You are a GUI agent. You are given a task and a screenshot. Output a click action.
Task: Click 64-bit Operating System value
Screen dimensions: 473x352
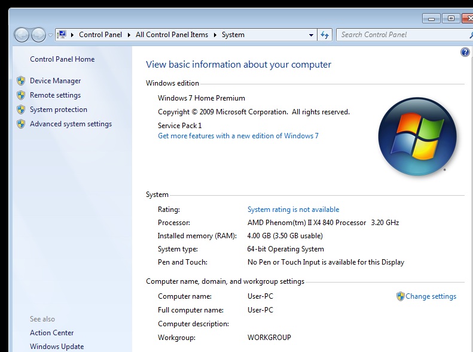285,249
